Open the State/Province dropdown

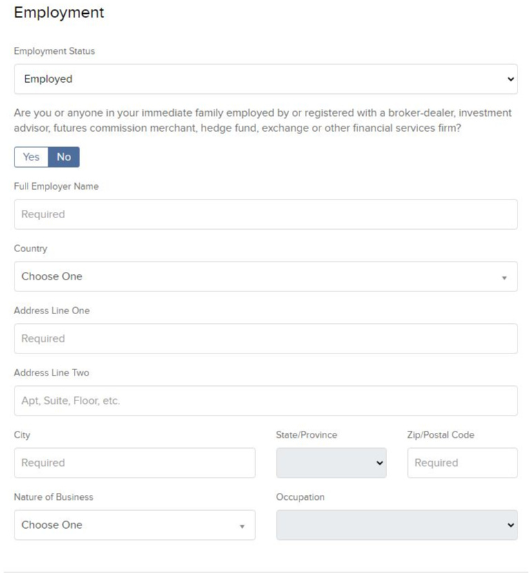[331, 463]
